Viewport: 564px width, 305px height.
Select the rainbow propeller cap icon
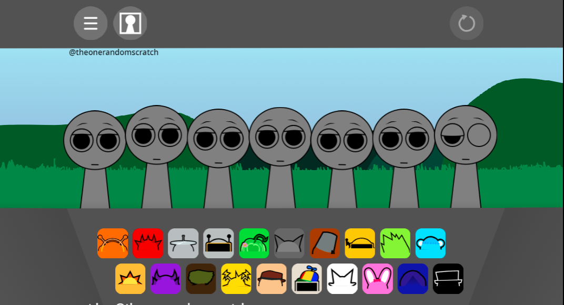point(307,279)
